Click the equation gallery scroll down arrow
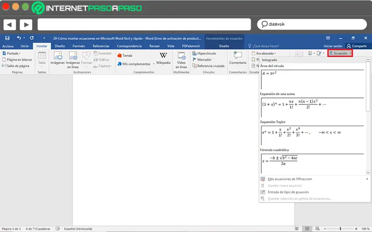Viewport: 372px width, 232px height. 368,173
